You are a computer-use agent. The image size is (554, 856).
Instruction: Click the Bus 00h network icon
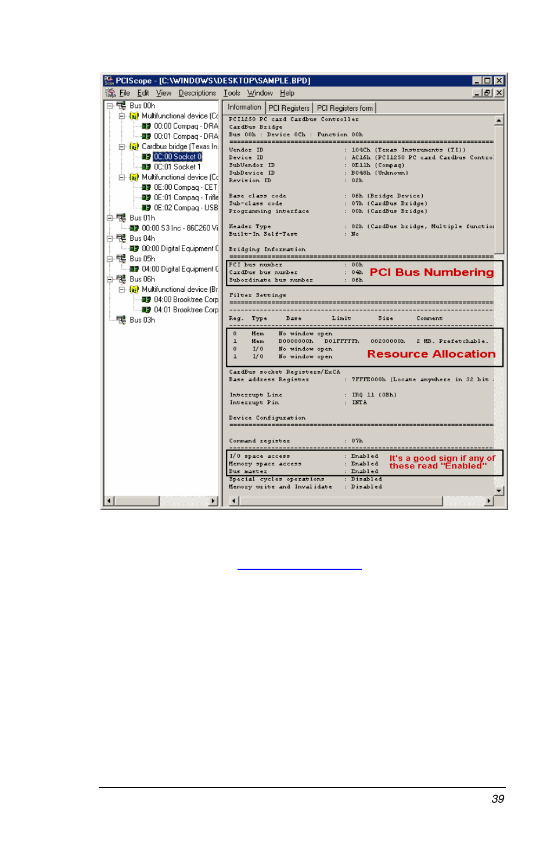(121, 106)
